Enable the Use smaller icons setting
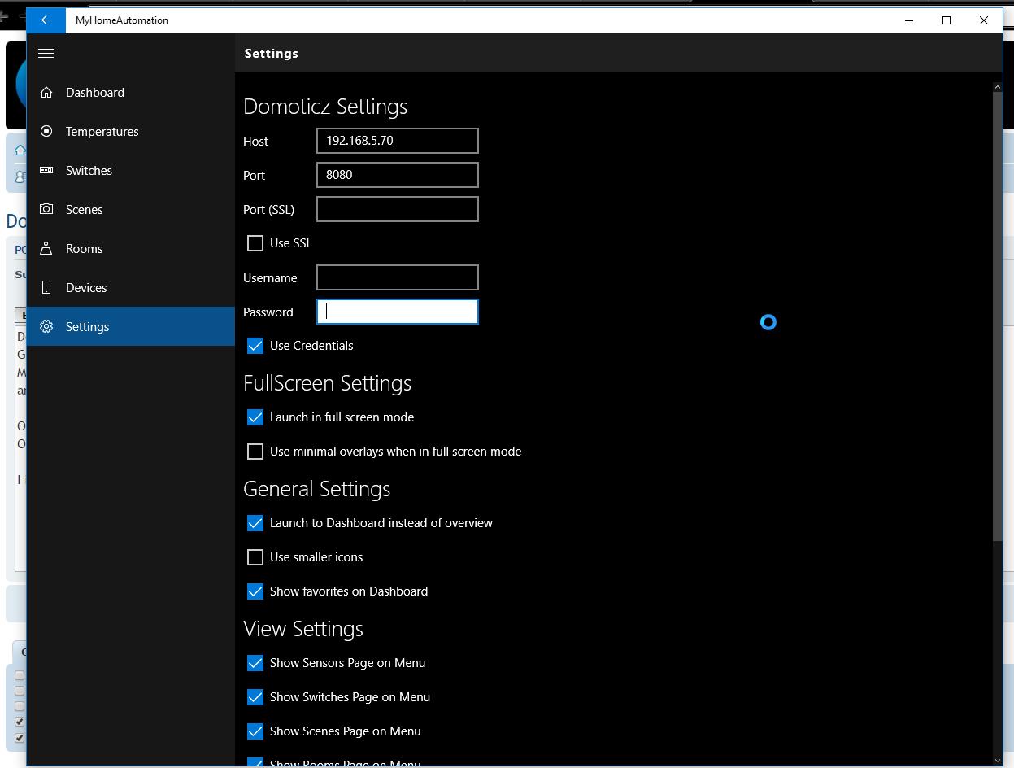Viewport: 1014px width, 768px height. (x=255, y=557)
